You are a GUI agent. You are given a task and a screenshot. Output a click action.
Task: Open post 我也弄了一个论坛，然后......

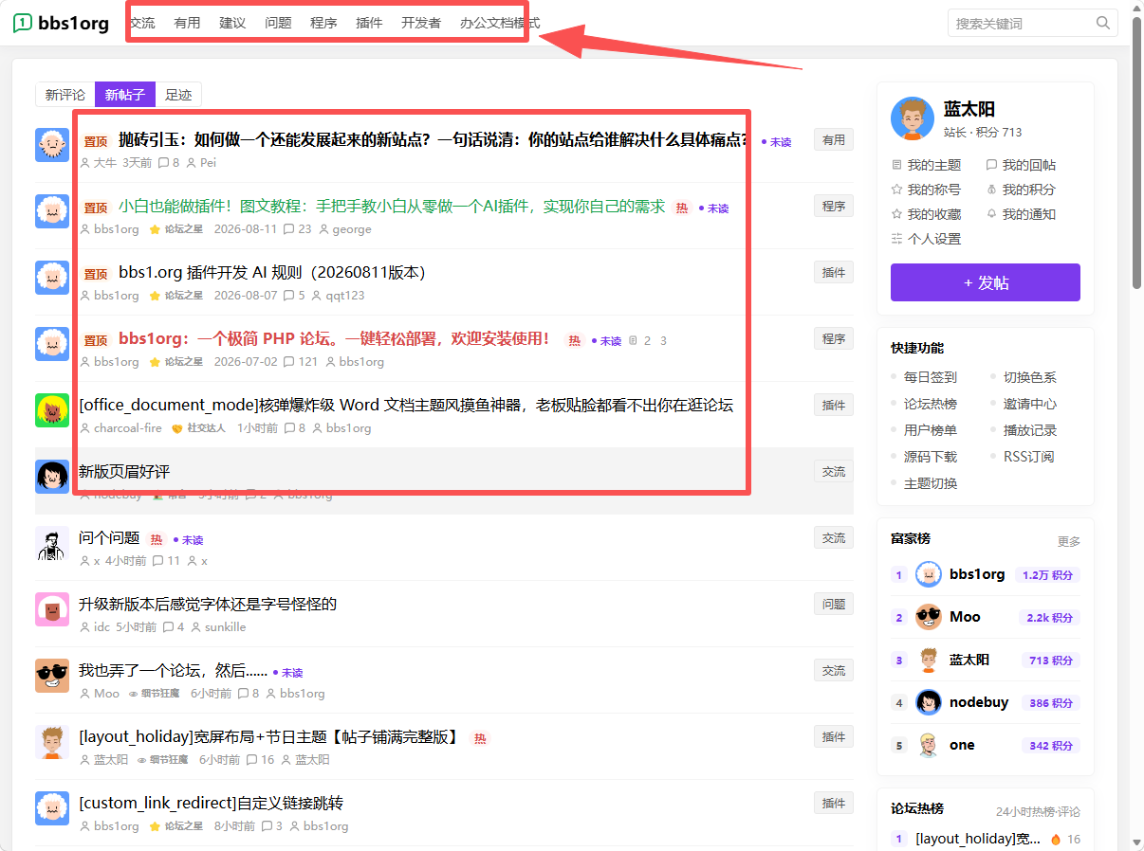click(x=174, y=671)
